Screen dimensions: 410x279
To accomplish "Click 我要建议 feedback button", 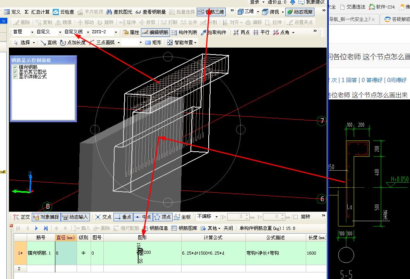I will coord(311,2).
